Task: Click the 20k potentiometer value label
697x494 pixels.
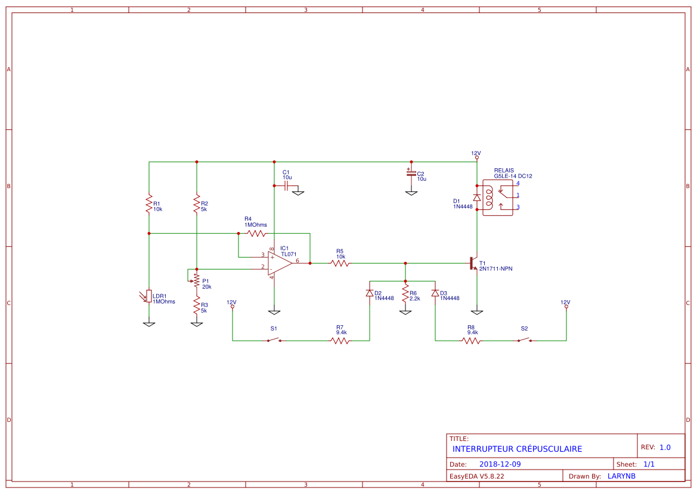Action: click(x=207, y=287)
